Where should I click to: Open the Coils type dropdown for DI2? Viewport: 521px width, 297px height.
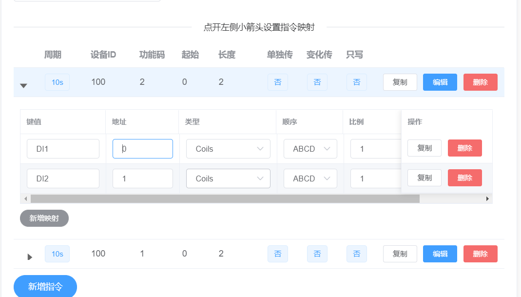228,178
